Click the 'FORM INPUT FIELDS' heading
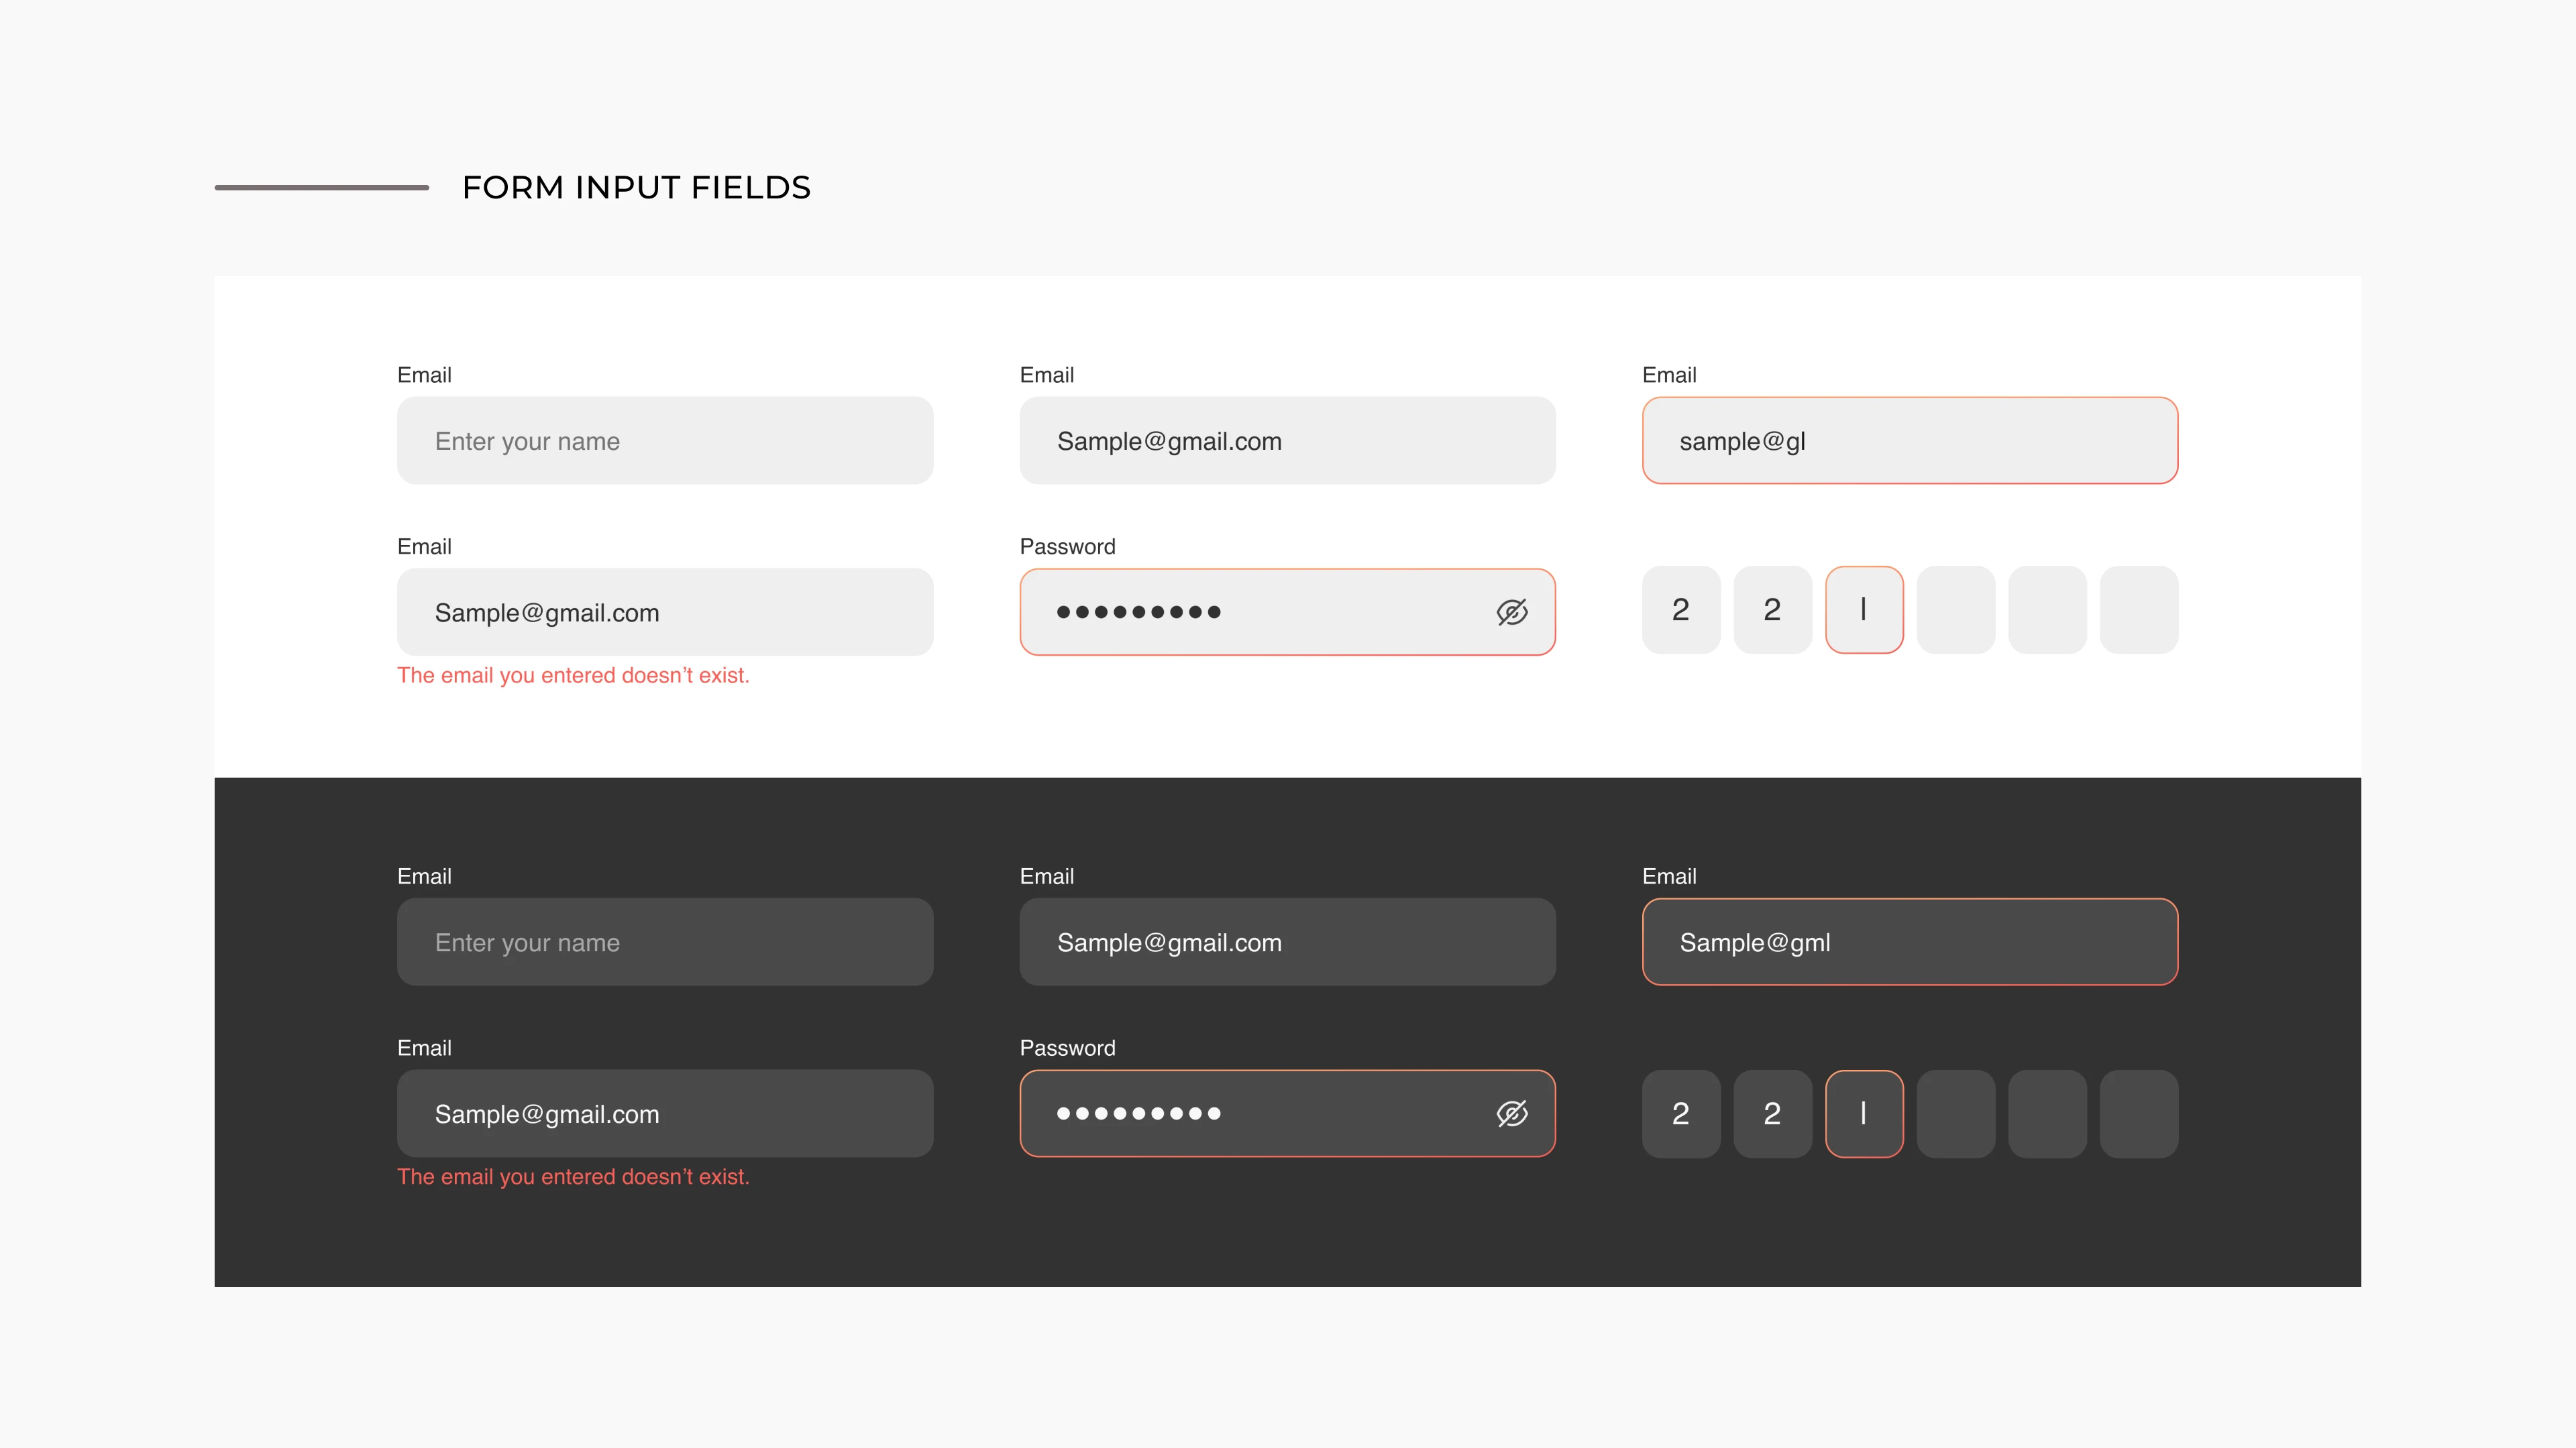Image resolution: width=2576 pixels, height=1448 pixels. 636,187
